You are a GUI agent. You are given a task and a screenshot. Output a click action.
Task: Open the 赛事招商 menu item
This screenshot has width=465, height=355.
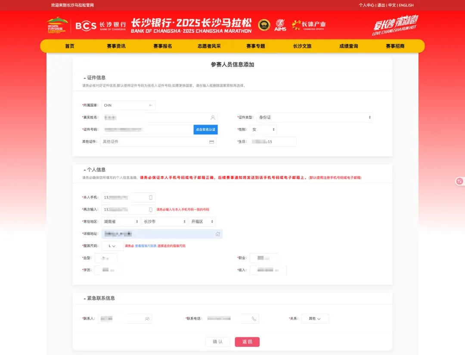[x=395, y=46]
